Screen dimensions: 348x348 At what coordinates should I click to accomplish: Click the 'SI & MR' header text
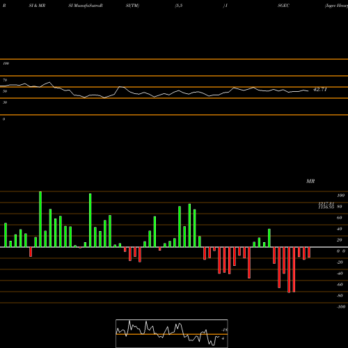[37, 6]
